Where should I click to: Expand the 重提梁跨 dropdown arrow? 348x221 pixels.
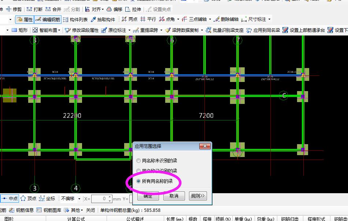click(x=161, y=30)
